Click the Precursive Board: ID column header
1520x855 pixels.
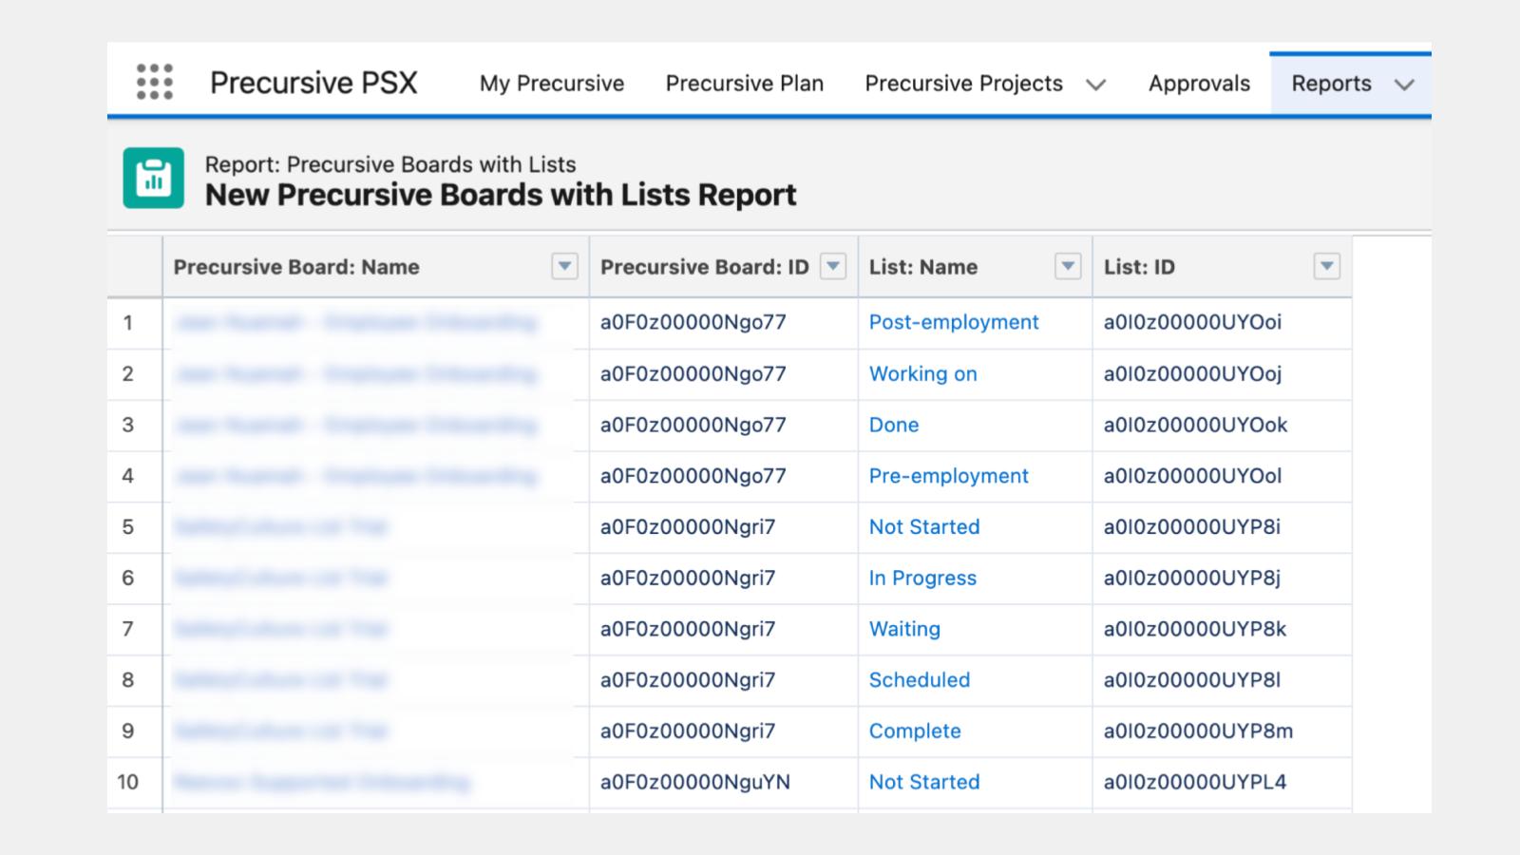(x=705, y=267)
